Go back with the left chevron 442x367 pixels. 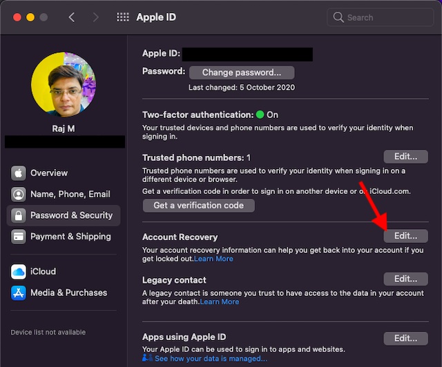pos(72,17)
